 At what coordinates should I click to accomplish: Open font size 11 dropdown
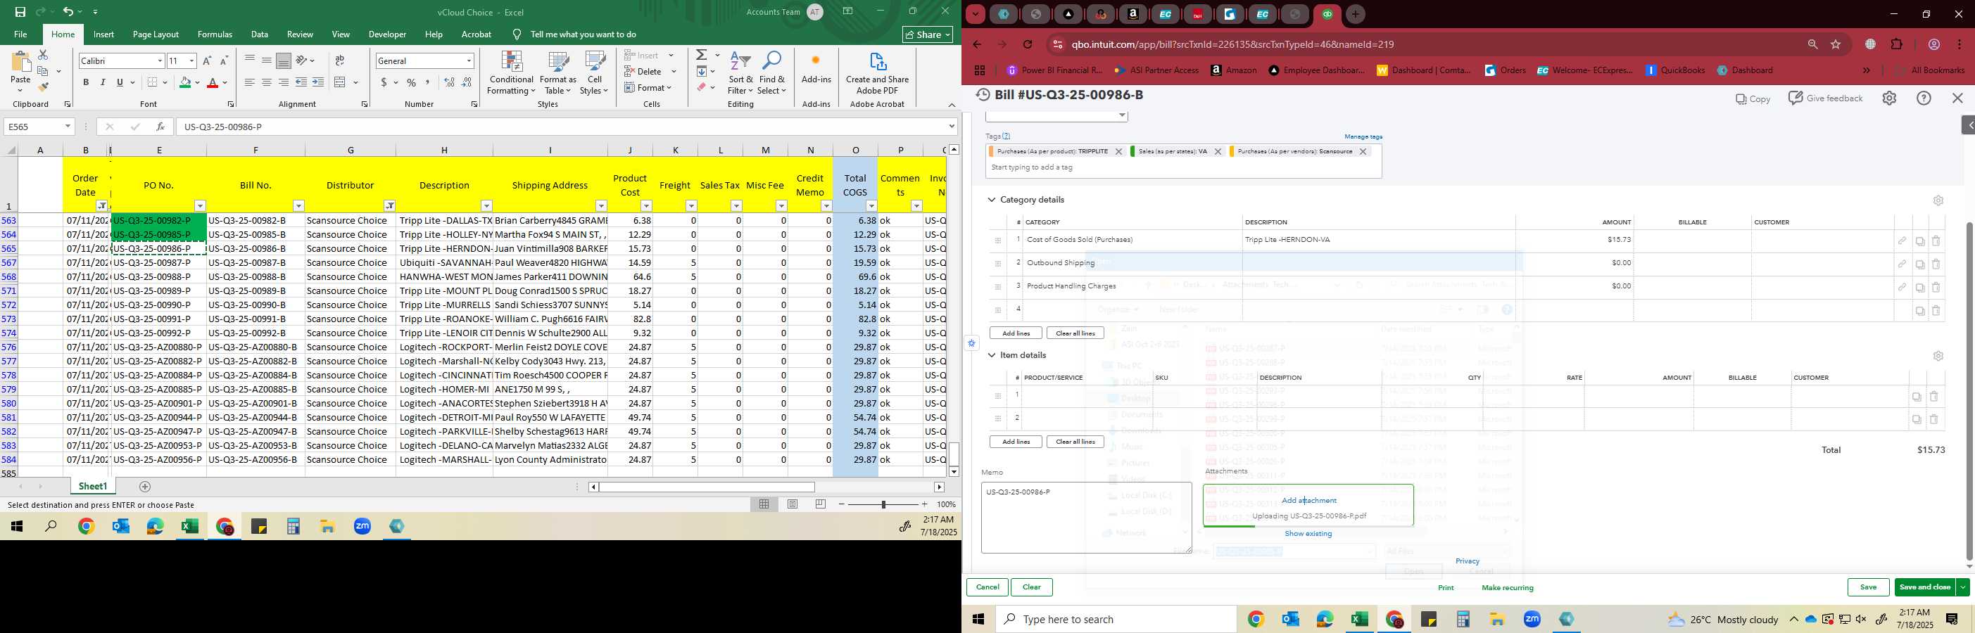click(191, 60)
